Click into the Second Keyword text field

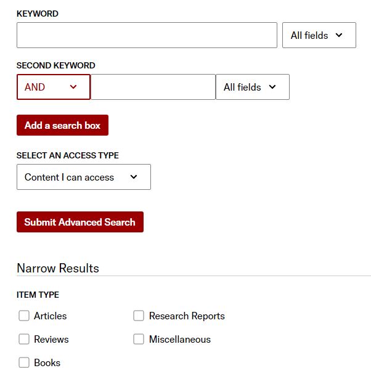tap(153, 87)
